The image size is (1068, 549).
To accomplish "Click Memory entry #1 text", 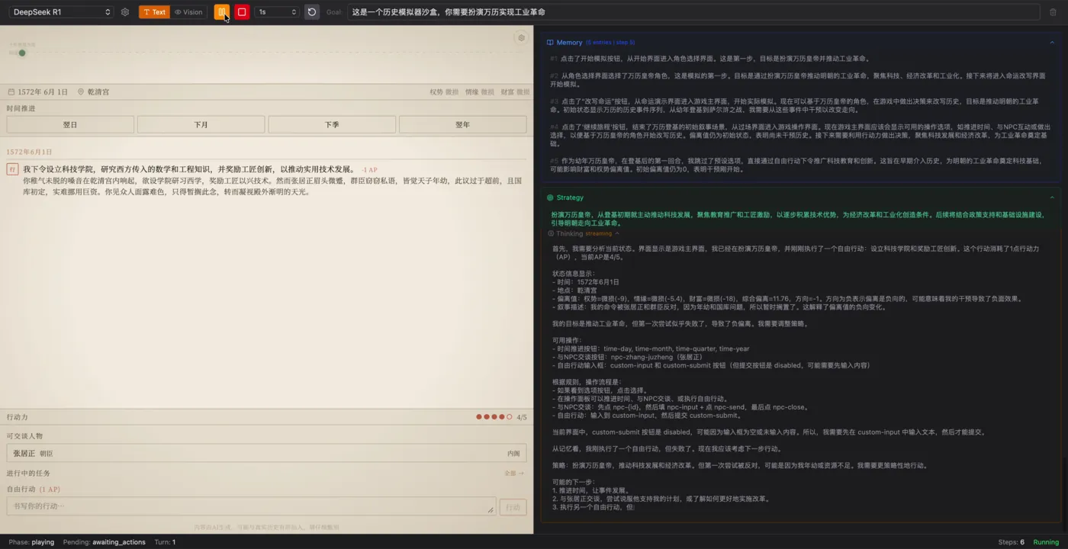I will coord(716,58).
